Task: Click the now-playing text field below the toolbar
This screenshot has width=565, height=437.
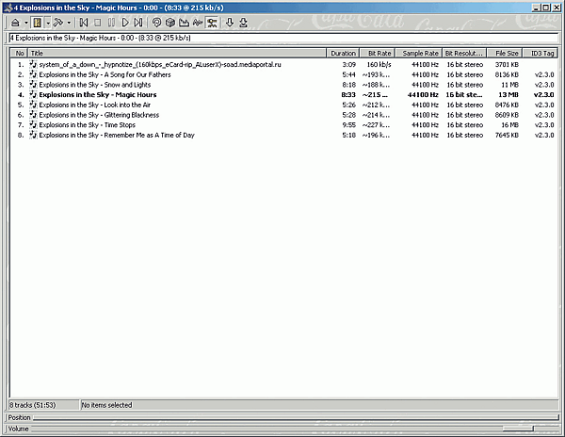Action: (283, 38)
